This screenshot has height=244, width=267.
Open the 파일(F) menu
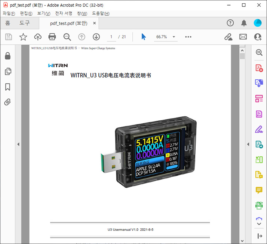tap(9, 14)
